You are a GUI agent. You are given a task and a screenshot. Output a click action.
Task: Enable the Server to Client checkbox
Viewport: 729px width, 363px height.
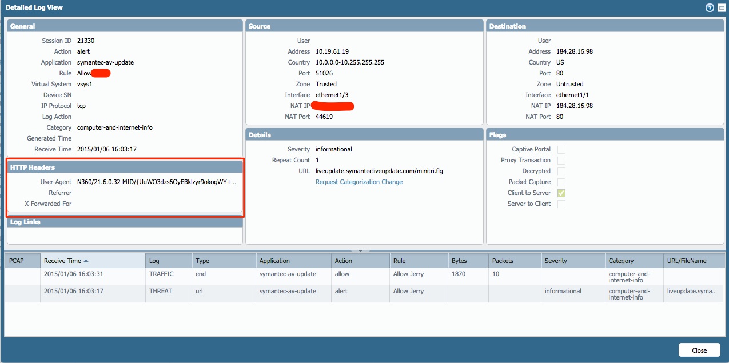click(x=561, y=204)
